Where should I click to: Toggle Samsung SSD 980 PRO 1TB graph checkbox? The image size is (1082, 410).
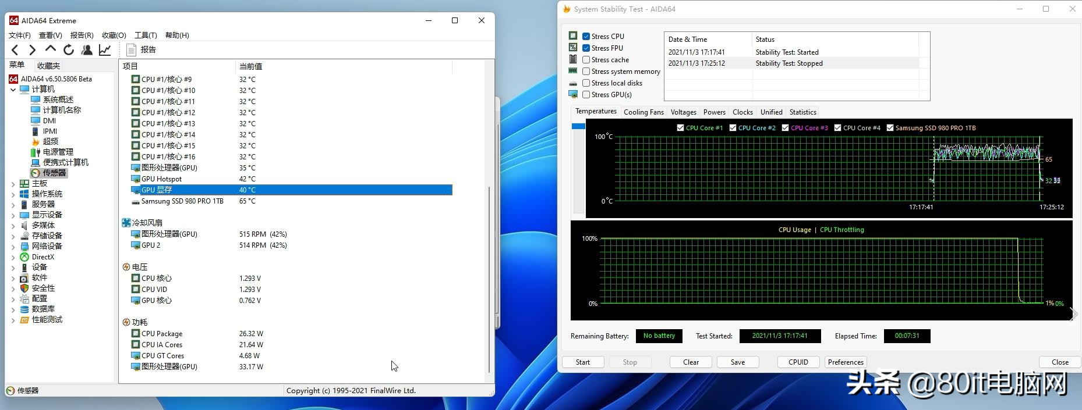(890, 127)
